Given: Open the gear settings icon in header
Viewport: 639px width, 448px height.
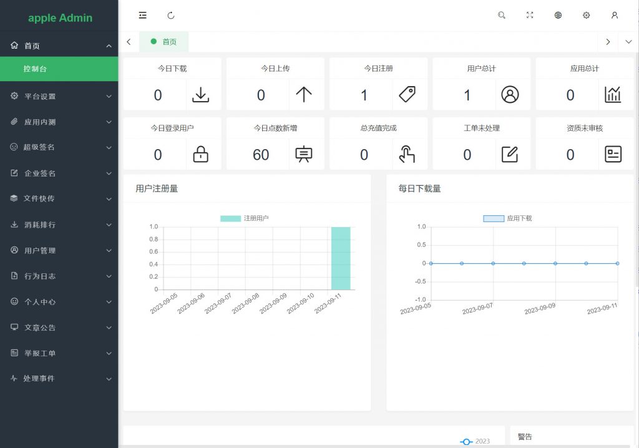Looking at the screenshot, I should (x=586, y=15).
